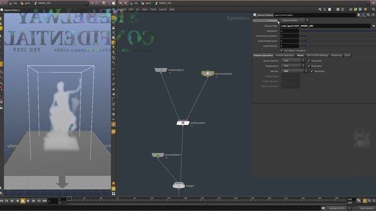Click the Scale Velocity slider

(338, 46)
